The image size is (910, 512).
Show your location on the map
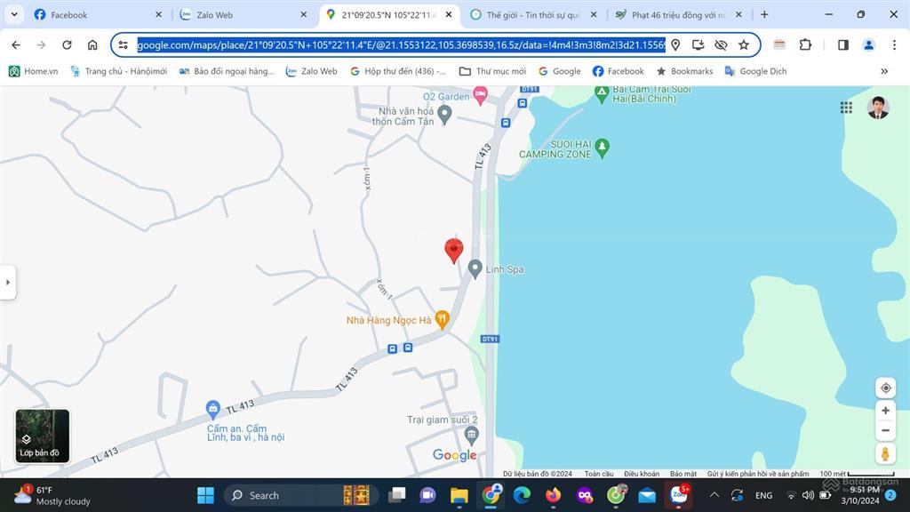pos(885,388)
